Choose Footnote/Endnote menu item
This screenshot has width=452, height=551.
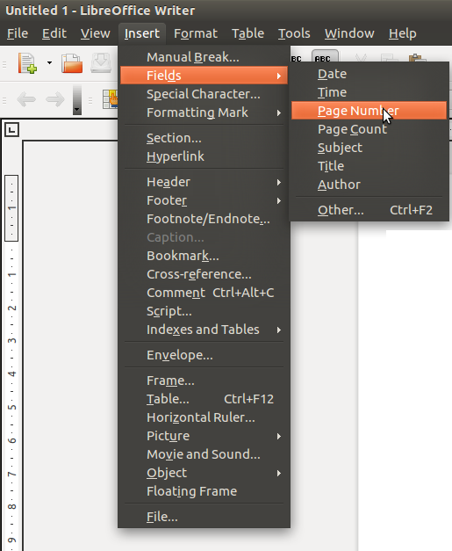click(x=204, y=219)
